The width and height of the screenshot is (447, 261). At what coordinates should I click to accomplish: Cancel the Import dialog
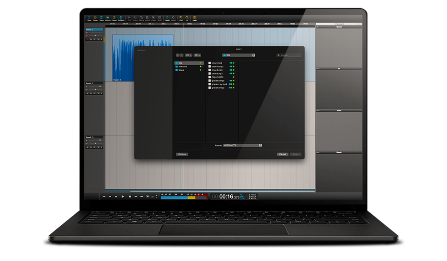point(283,154)
